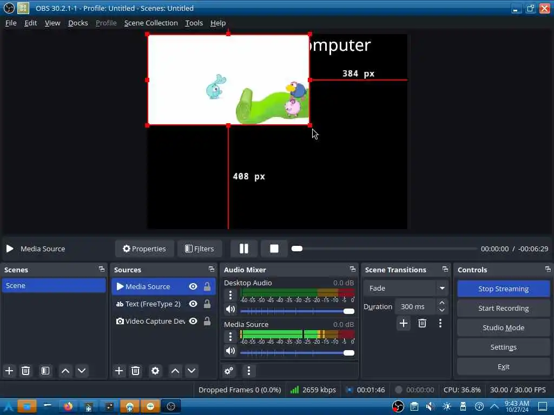Open the Tools menu
Viewport: 554px width, 415px height.
coord(194,23)
